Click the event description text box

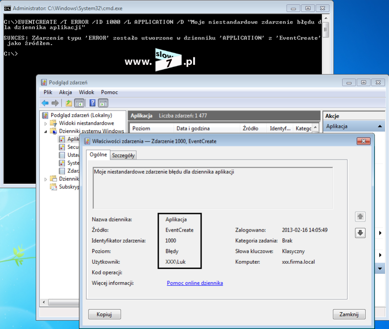(x=213, y=188)
